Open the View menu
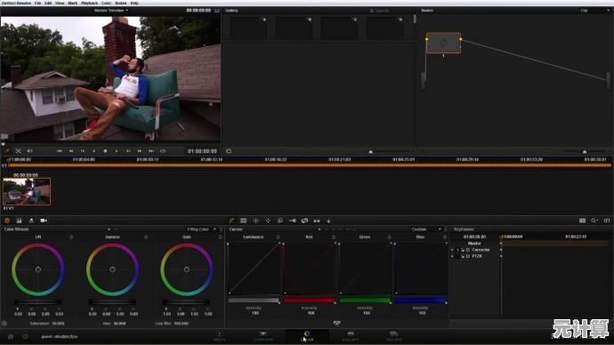Screen dimensions: 614x345 (x=60, y=3)
